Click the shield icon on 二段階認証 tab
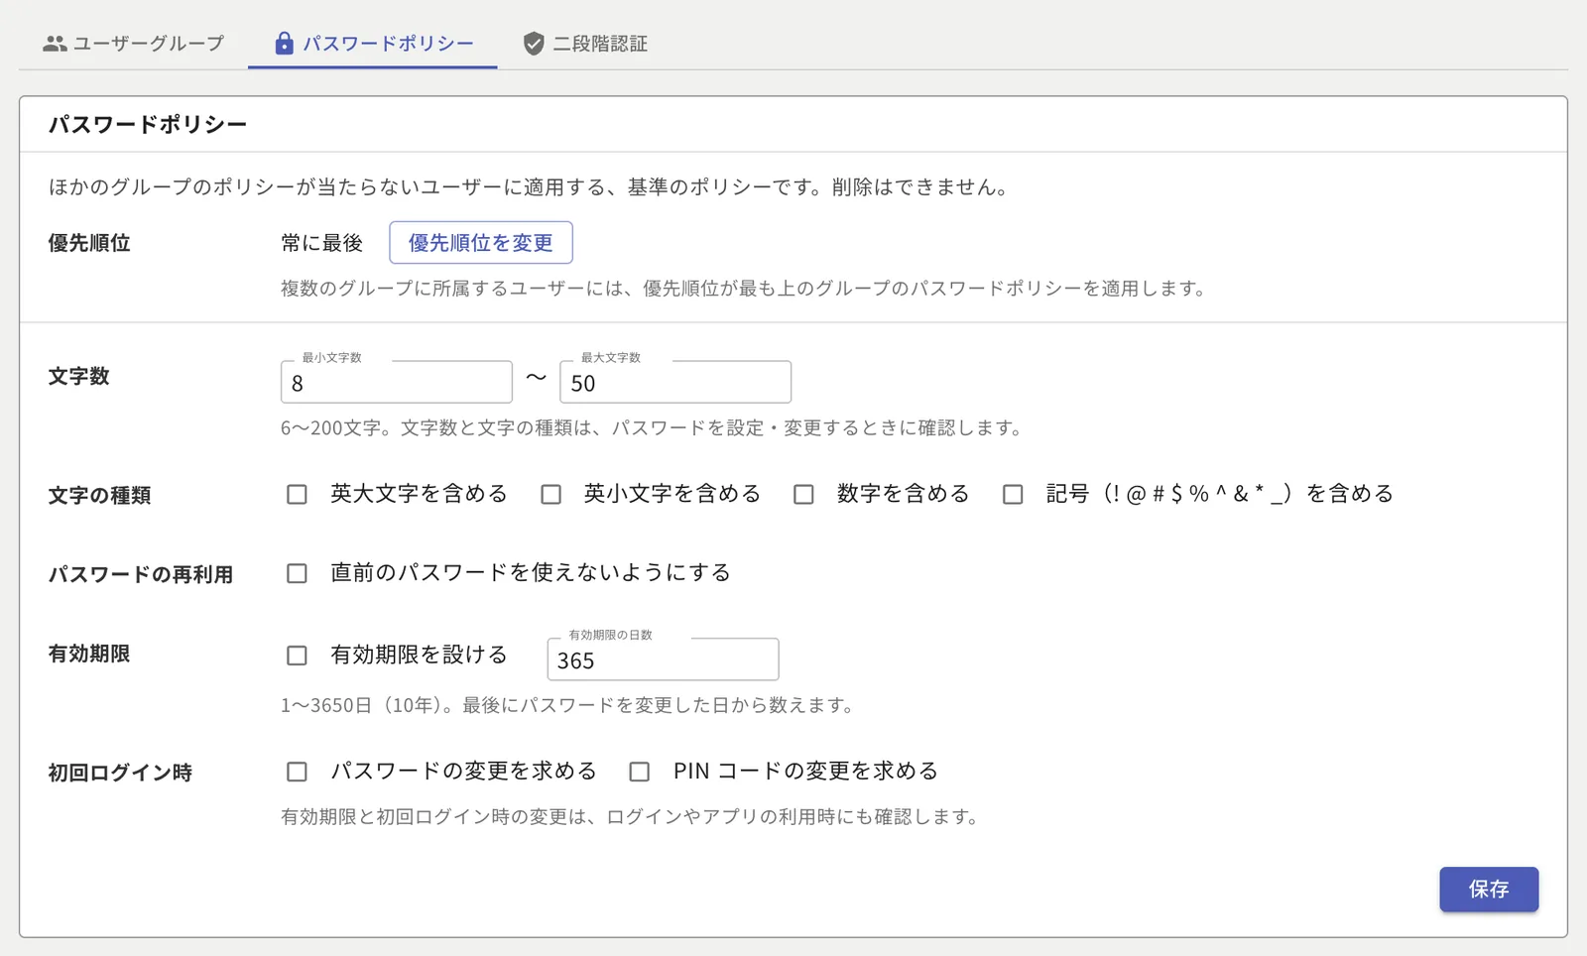 [534, 44]
